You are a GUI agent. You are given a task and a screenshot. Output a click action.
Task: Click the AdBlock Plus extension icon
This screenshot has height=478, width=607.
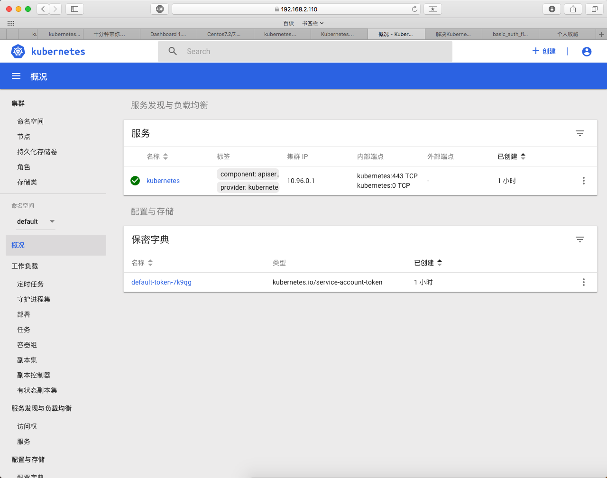[x=160, y=9]
